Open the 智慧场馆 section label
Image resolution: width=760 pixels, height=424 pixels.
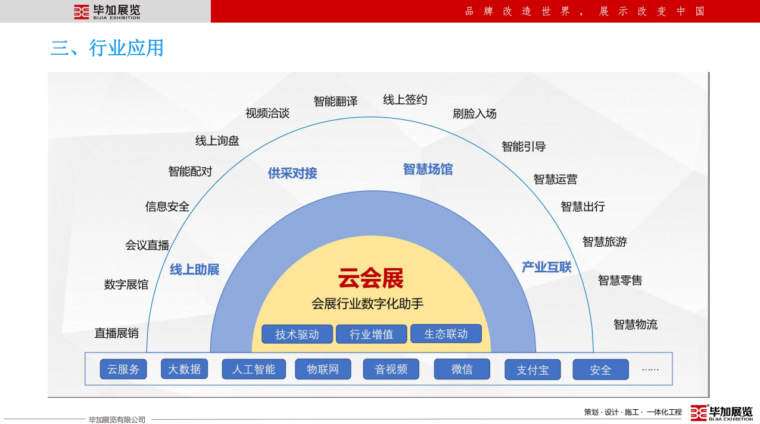tap(428, 169)
